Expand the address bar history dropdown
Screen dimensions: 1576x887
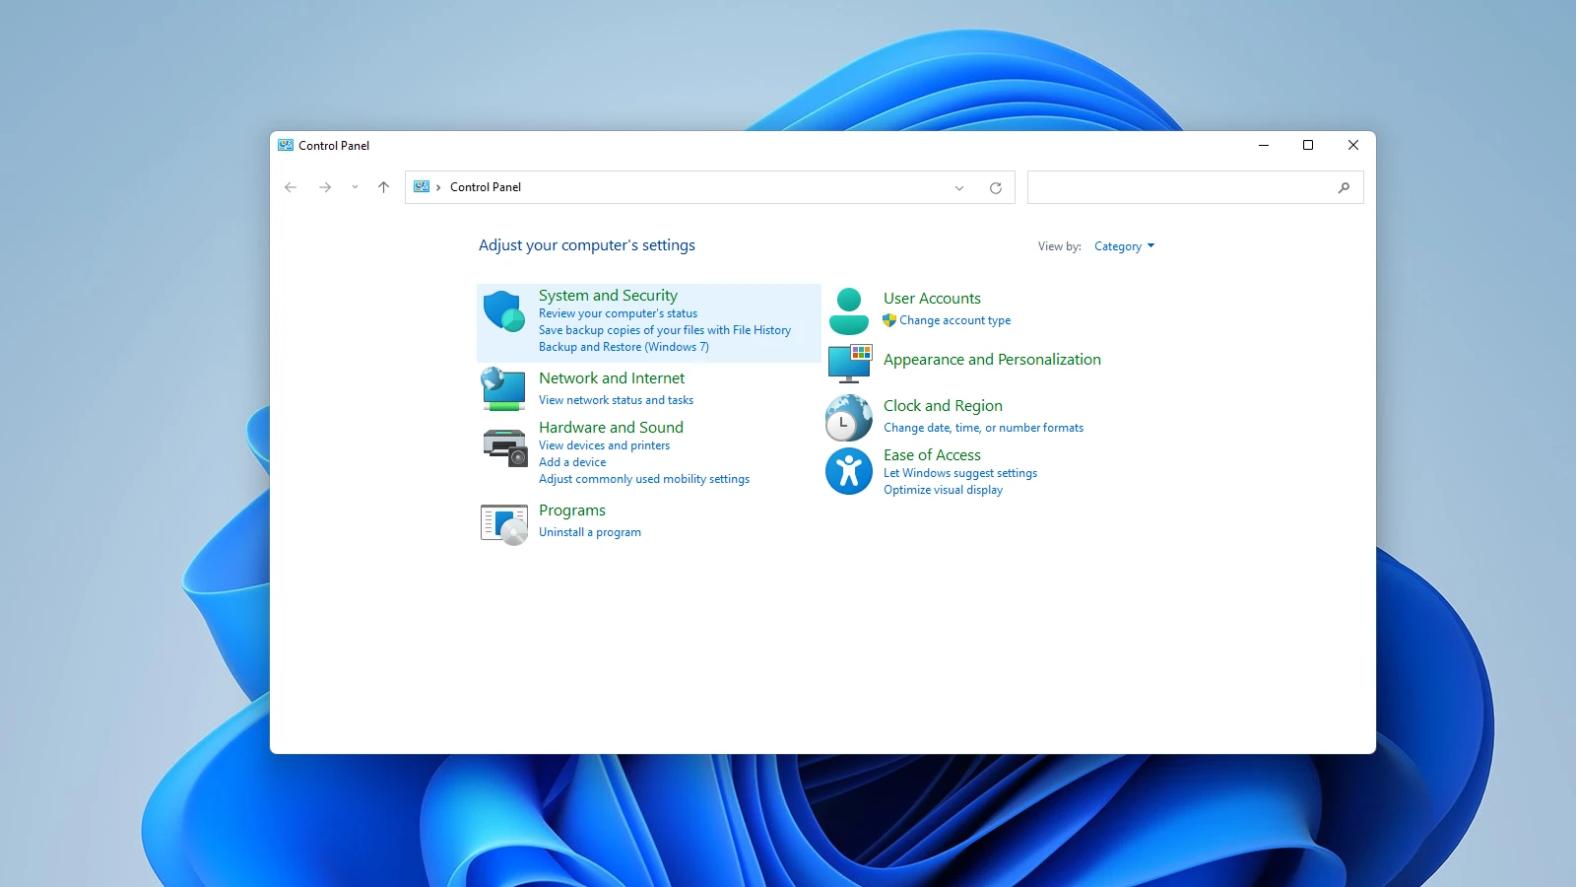(x=959, y=188)
